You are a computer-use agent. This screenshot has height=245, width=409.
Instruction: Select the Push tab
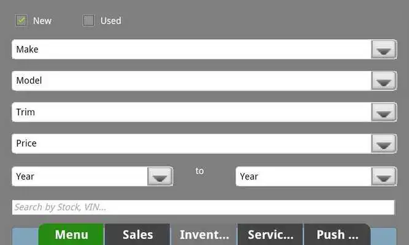[x=337, y=235]
